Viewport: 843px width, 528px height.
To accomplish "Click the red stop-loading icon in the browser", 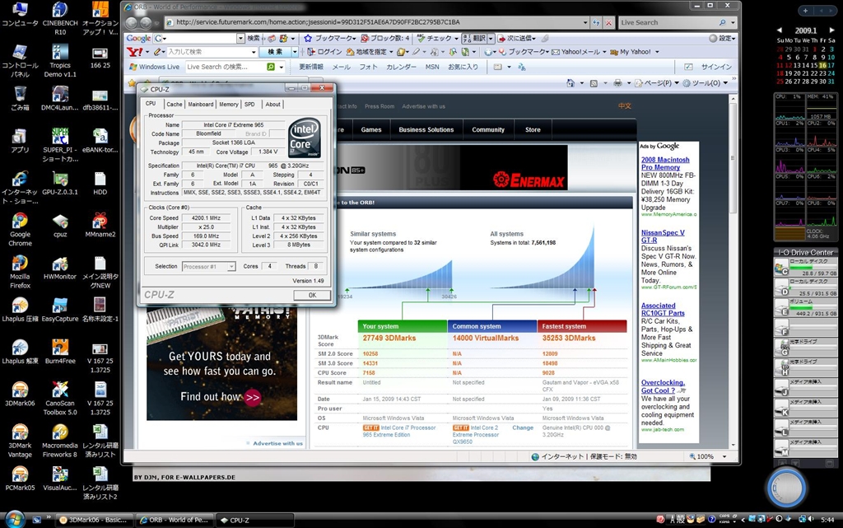I will [x=608, y=22].
